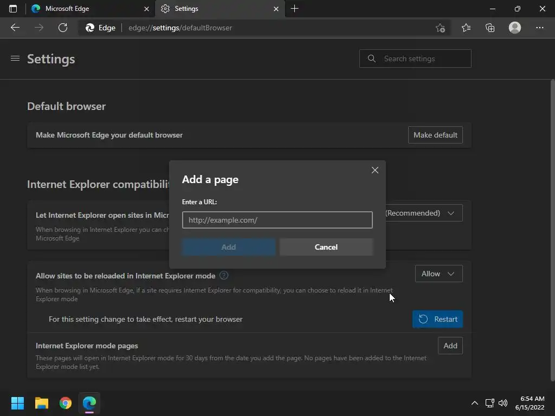Click the settings page scrollbar
Image resolution: width=555 pixels, height=416 pixels.
click(552, 230)
